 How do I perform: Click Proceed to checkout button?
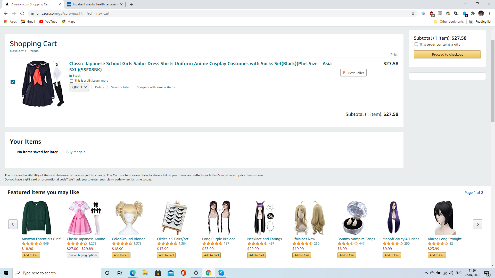click(x=447, y=54)
